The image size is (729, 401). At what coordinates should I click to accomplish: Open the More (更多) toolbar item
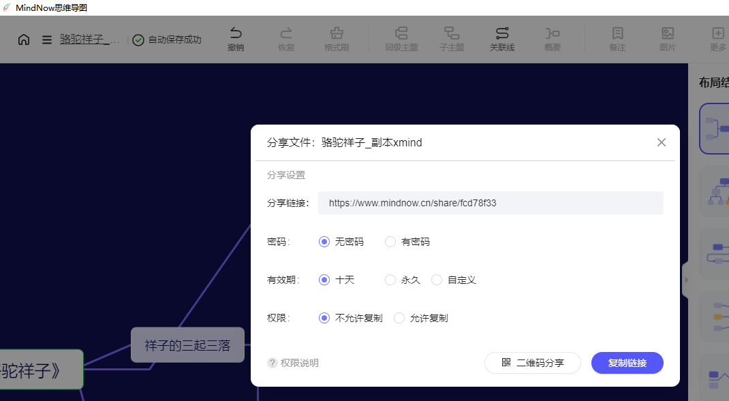pos(718,39)
